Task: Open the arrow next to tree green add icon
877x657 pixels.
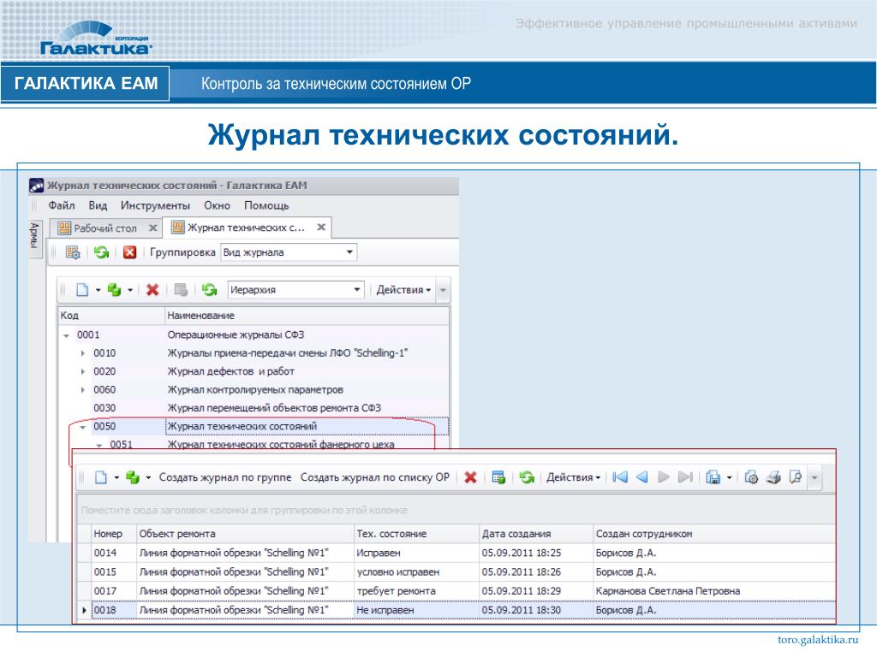Action: [x=130, y=290]
